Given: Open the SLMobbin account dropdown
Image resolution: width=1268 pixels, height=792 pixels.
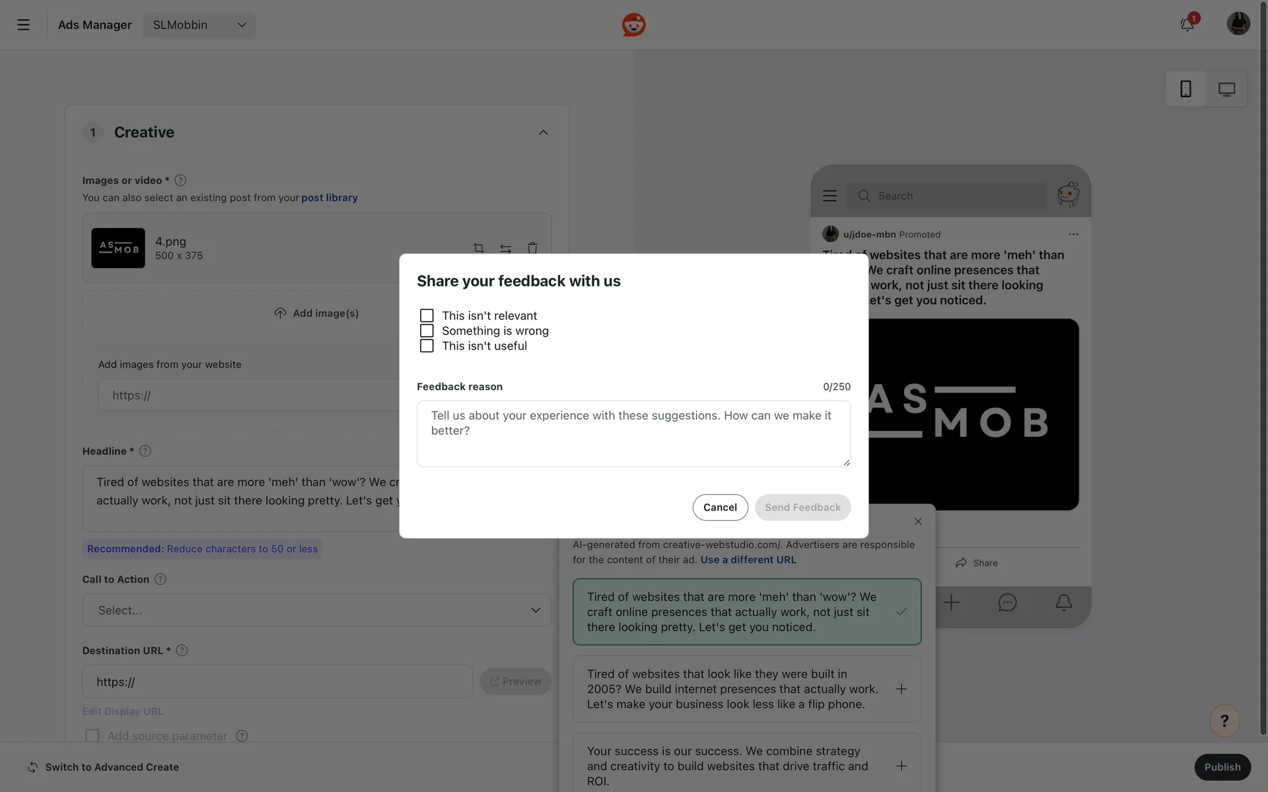Looking at the screenshot, I should coord(199,25).
